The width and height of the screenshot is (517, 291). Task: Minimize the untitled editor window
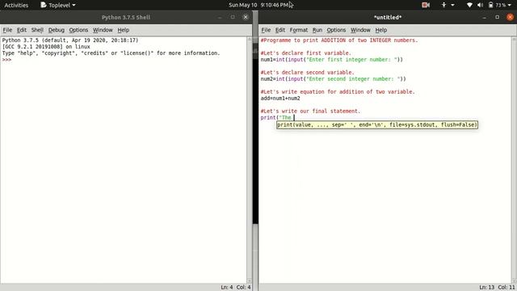485,18
